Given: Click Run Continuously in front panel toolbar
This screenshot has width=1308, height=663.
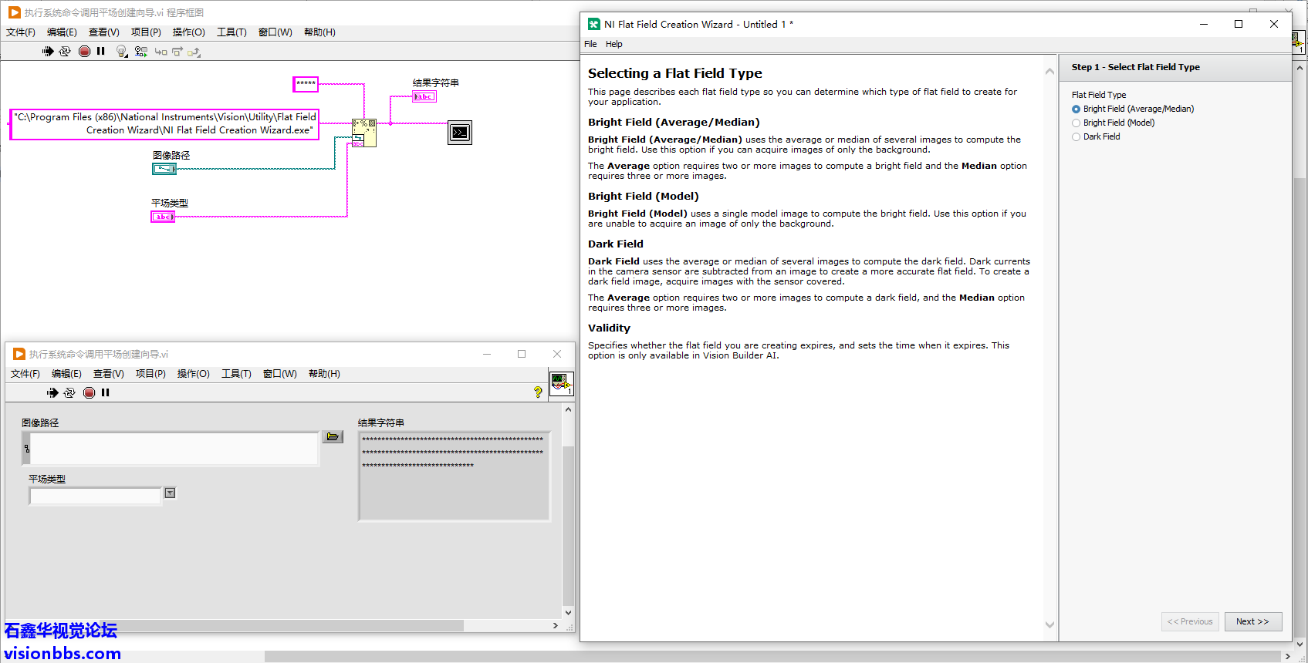Looking at the screenshot, I should pyautogui.click(x=69, y=392).
